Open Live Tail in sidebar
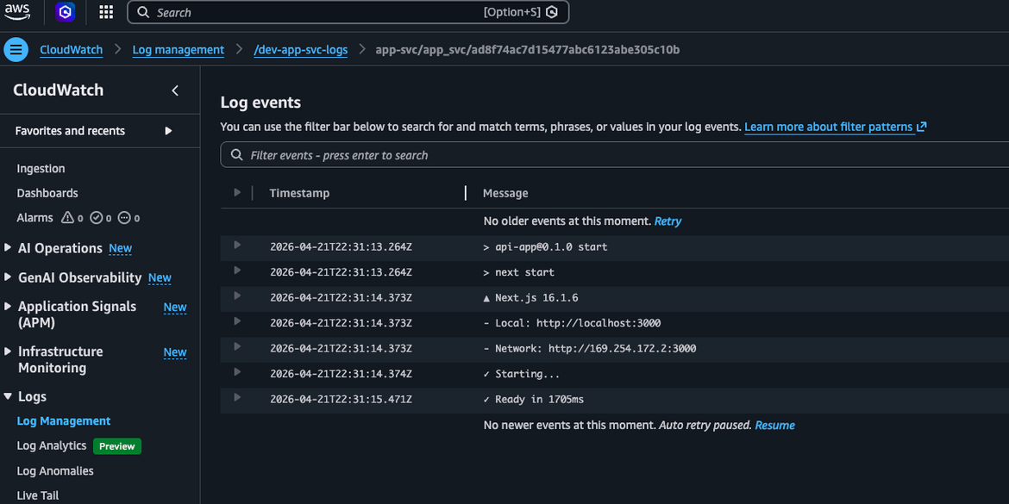 click(37, 495)
